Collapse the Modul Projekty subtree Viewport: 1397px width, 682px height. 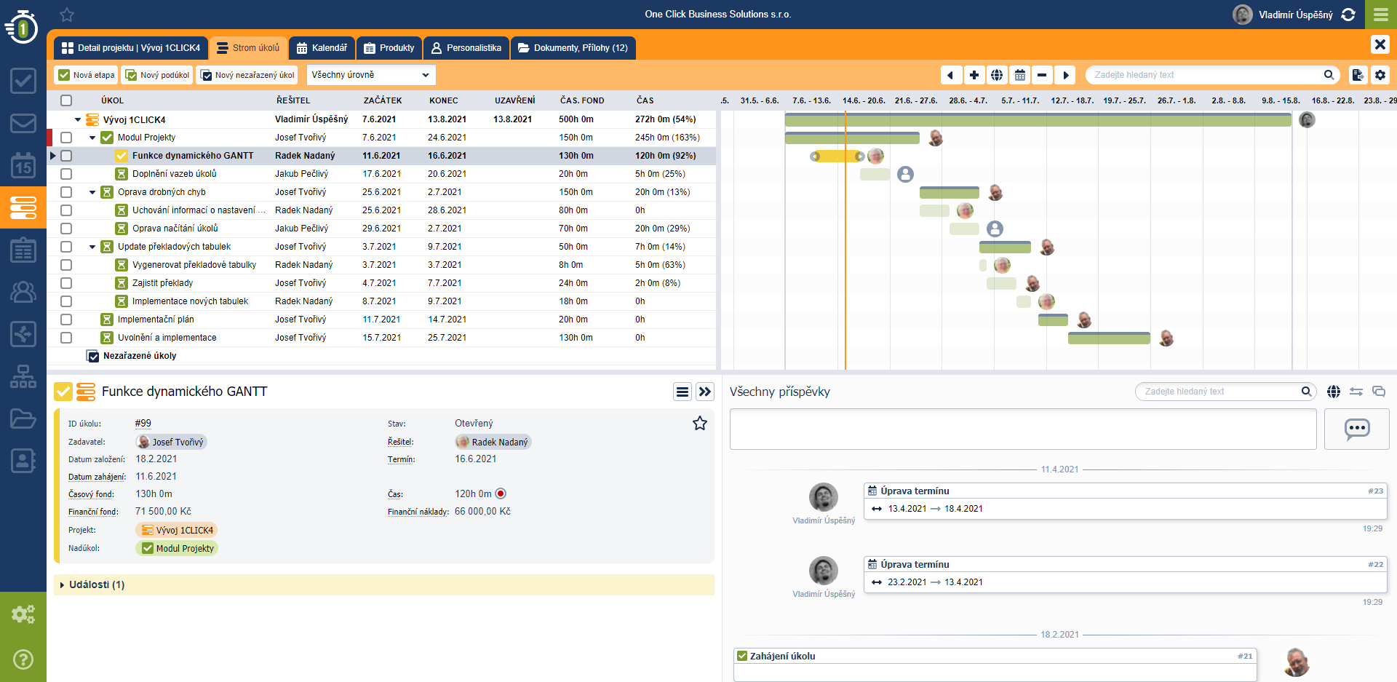92,138
